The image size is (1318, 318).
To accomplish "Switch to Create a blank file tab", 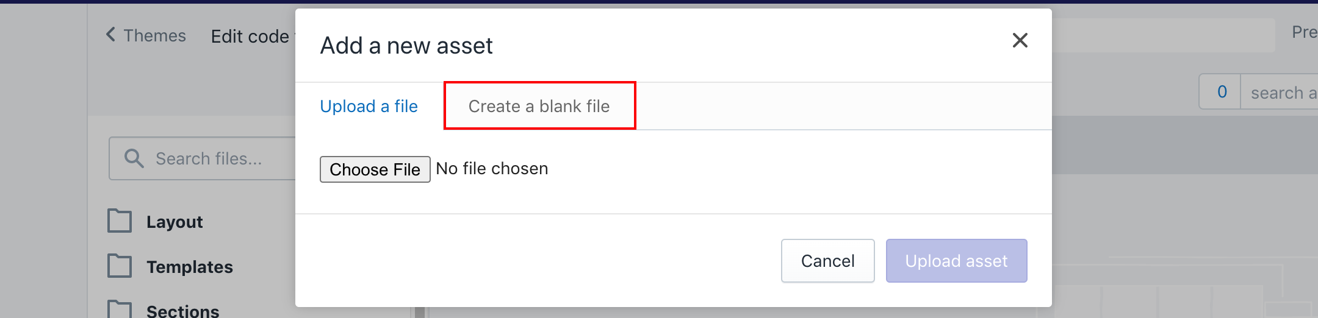I will 539,106.
